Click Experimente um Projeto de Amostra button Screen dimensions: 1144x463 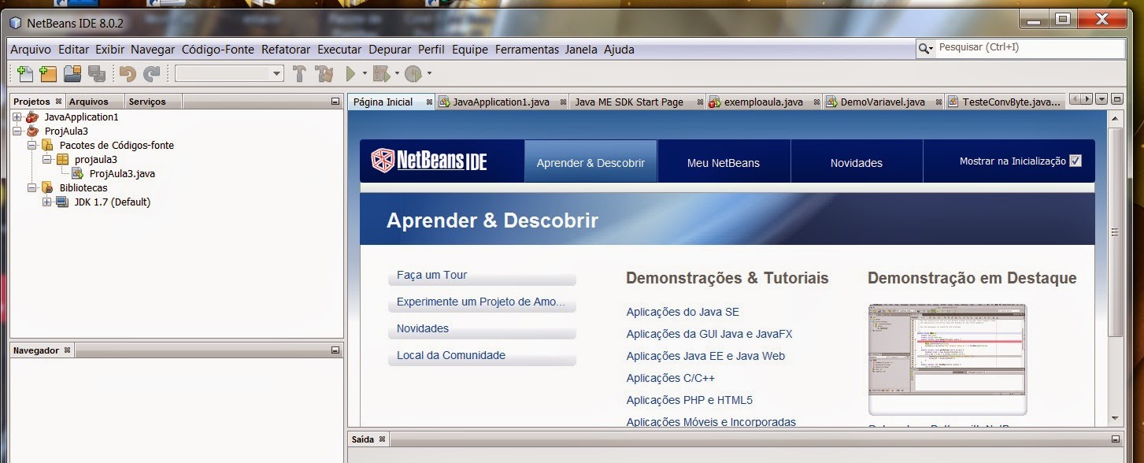[x=482, y=302]
